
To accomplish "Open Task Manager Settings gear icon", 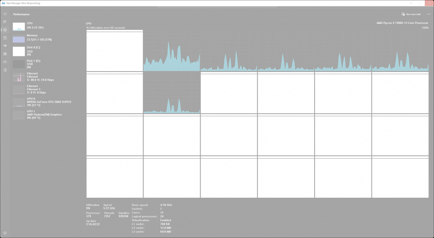I will point(5,233).
